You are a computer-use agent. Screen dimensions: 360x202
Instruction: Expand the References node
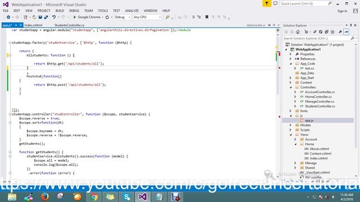coord(291,59)
